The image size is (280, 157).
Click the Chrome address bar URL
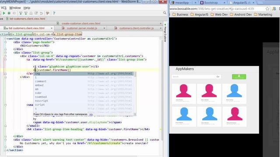click(x=212, y=9)
